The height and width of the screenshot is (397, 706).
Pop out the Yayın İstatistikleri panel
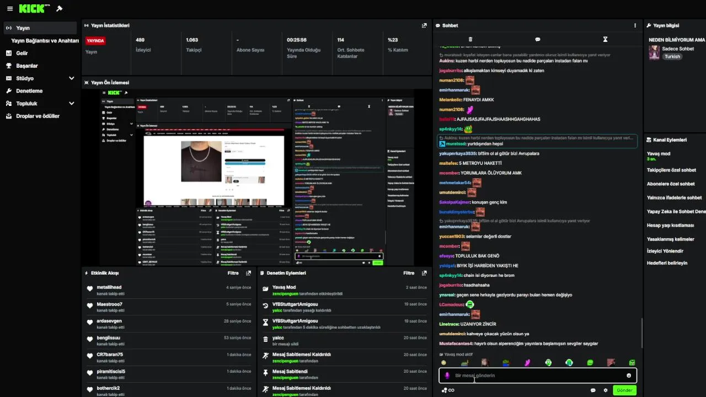pos(424,25)
